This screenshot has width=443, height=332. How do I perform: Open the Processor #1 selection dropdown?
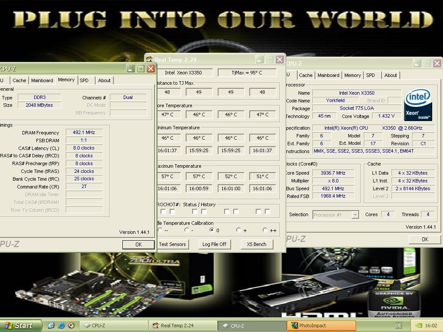(x=355, y=215)
